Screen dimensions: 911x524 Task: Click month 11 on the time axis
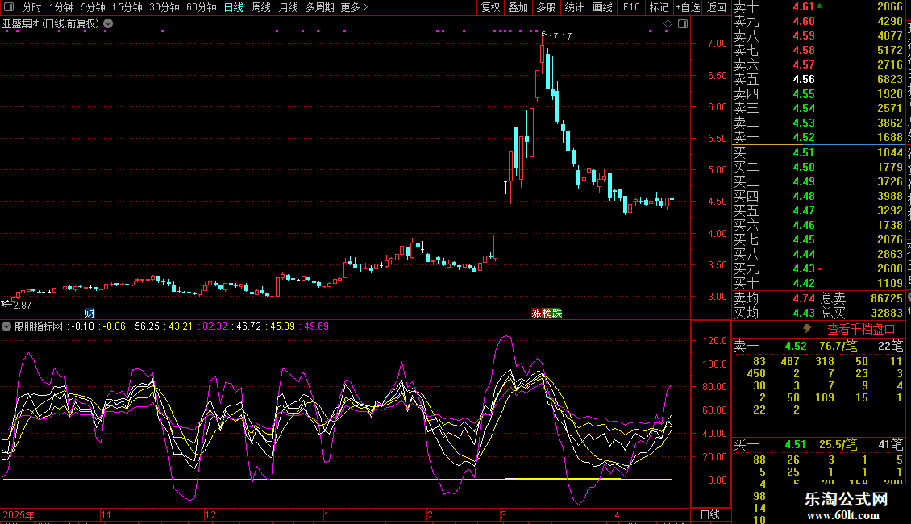tap(106, 514)
